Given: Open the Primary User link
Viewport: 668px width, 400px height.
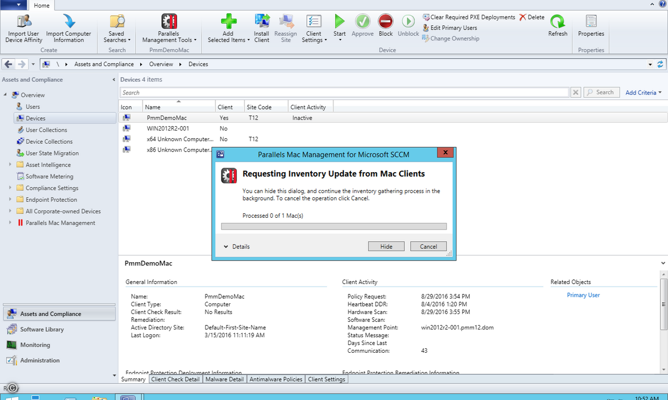Looking at the screenshot, I should (583, 296).
